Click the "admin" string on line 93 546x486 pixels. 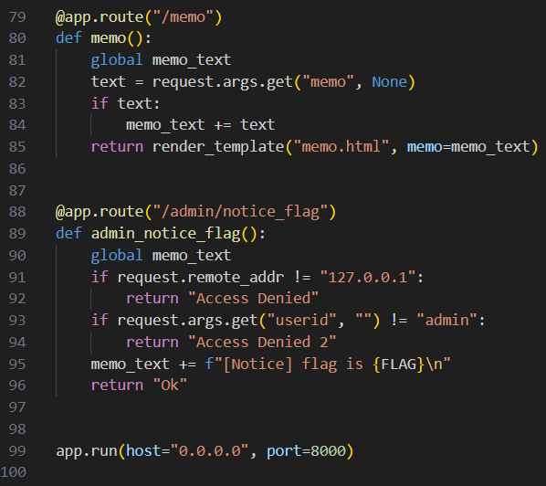(x=446, y=320)
